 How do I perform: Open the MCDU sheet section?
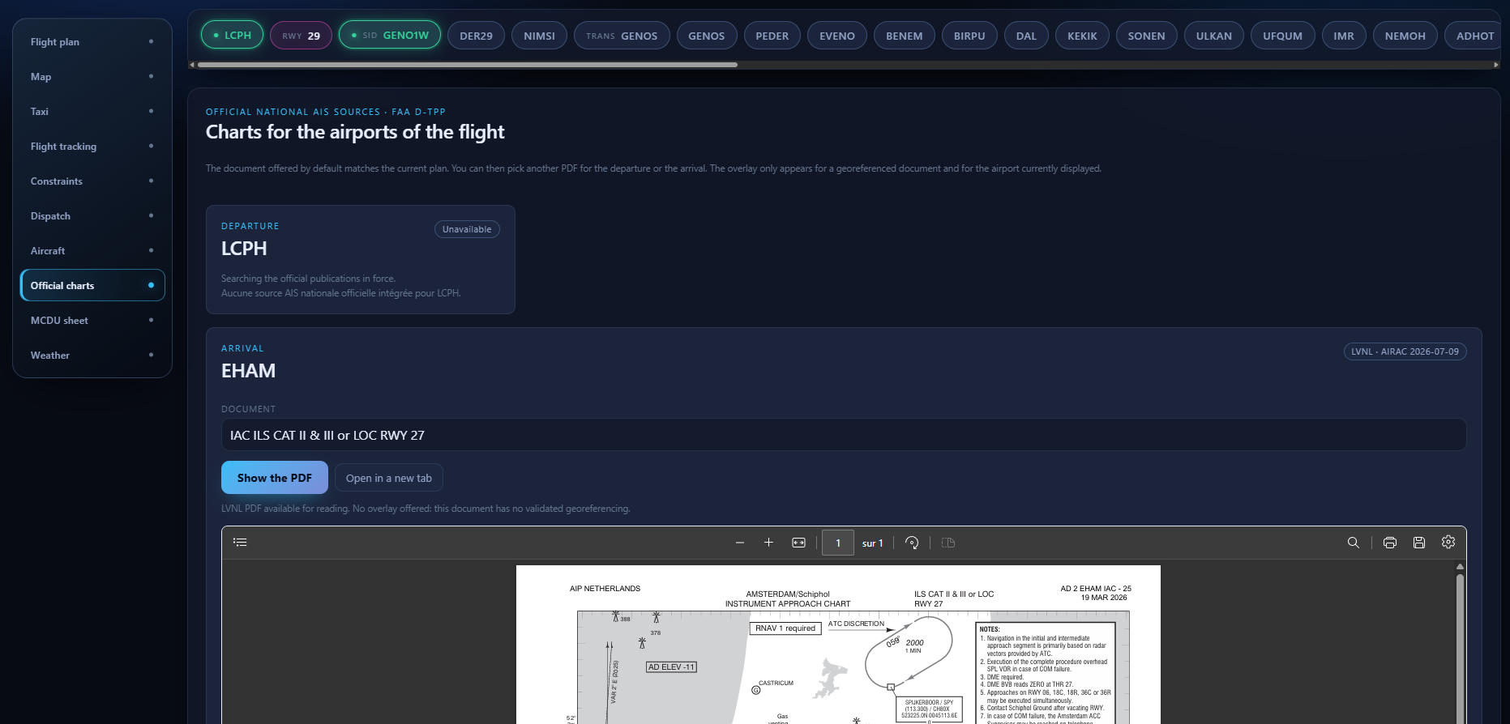click(x=92, y=321)
